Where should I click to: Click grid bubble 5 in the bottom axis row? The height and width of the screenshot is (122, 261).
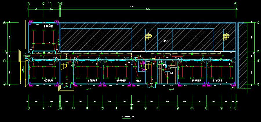click(x=73, y=108)
